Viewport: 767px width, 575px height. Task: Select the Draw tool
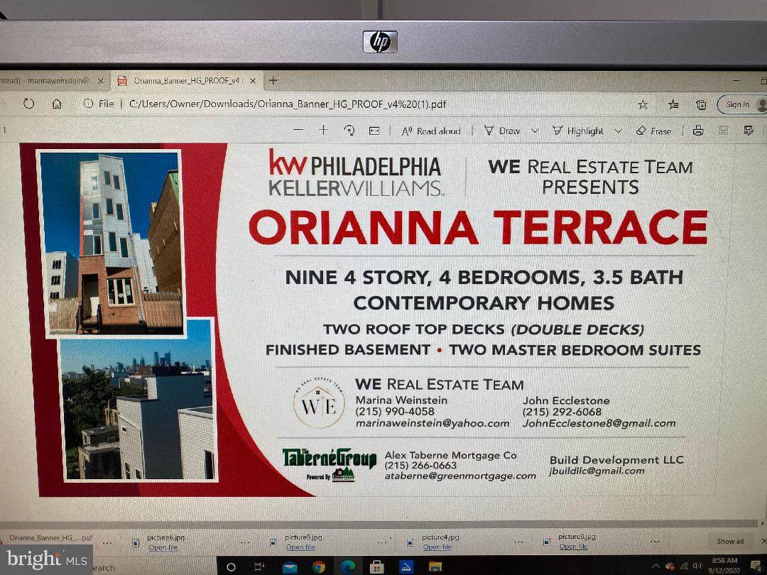pos(502,131)
